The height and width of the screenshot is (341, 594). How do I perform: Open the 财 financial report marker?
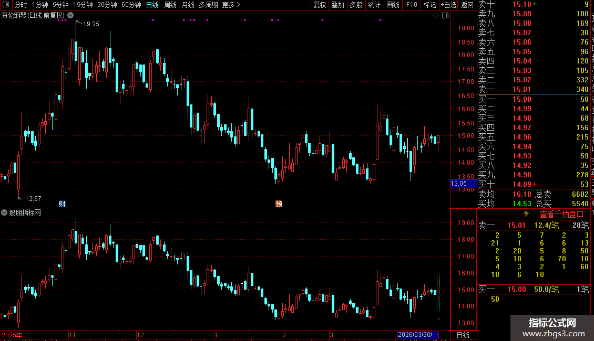[x=62, y=204]
